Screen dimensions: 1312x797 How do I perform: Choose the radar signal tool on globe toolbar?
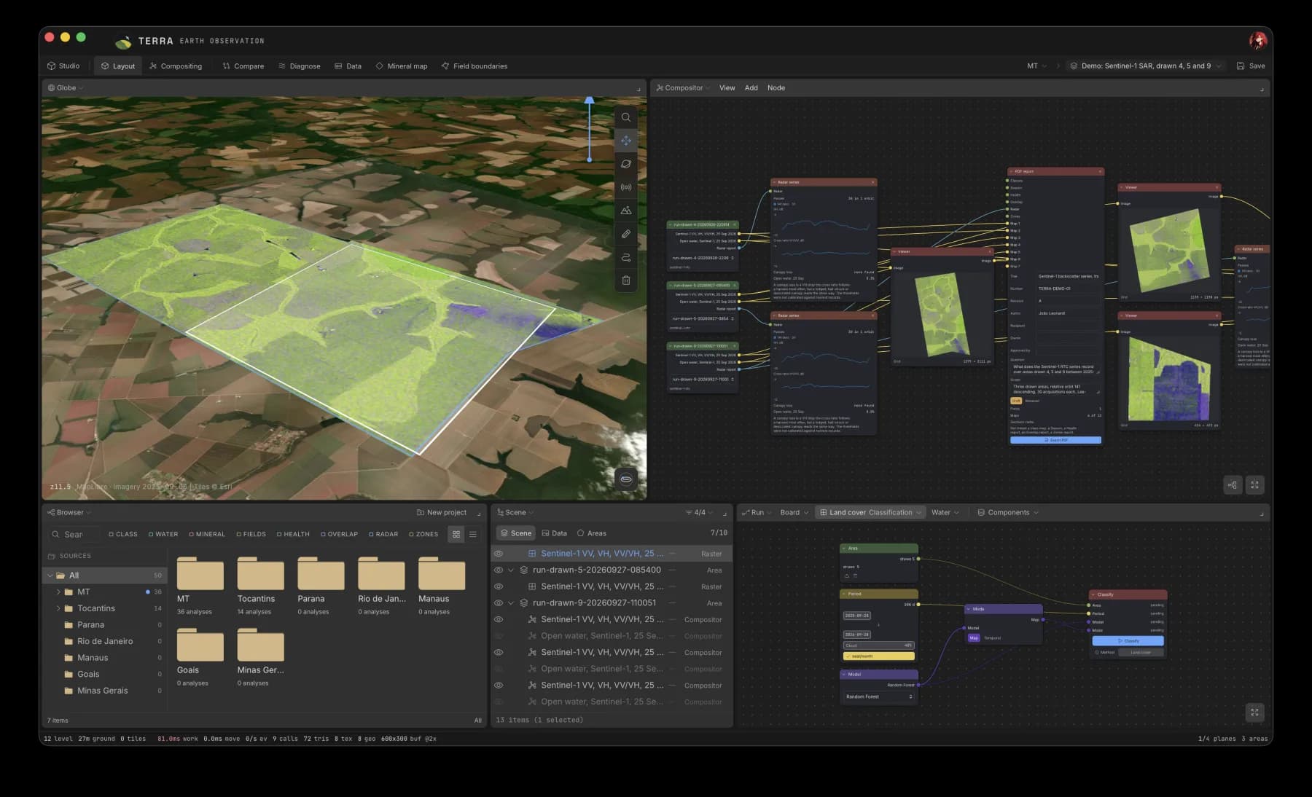click(x=626, y=187)
